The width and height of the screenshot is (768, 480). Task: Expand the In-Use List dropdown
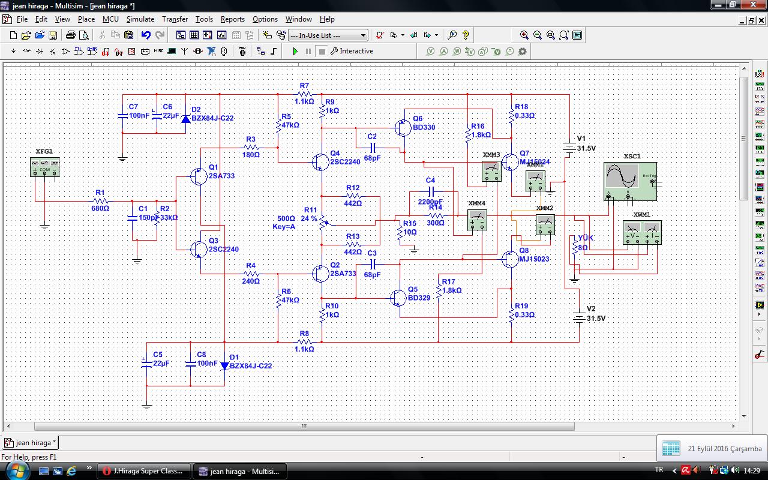[x=363, y=35]
